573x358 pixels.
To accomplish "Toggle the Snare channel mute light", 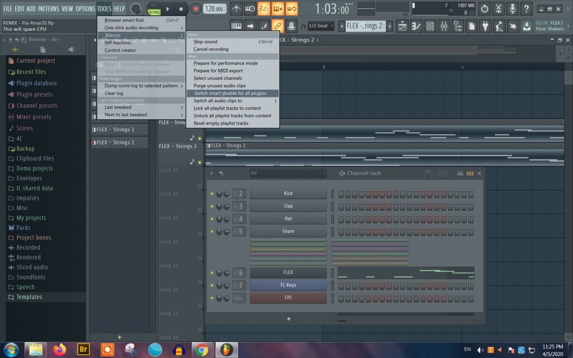I will click(212, 231).
